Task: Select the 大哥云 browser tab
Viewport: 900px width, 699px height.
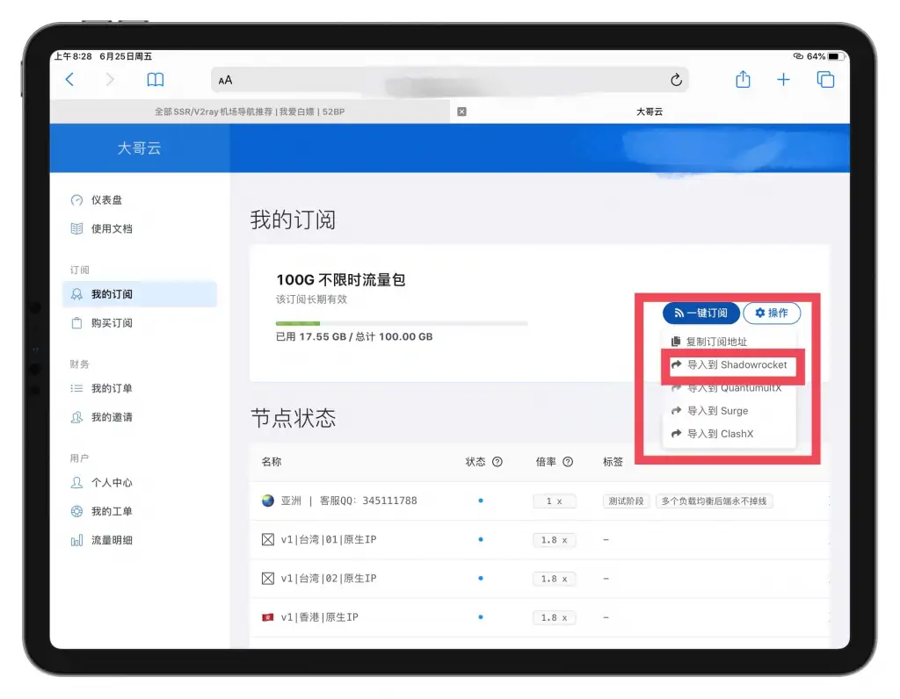Action: [x=650, y=112]
